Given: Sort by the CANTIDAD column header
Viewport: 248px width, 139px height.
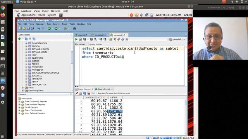Looking at the screenshot, I should pos(89,98).
